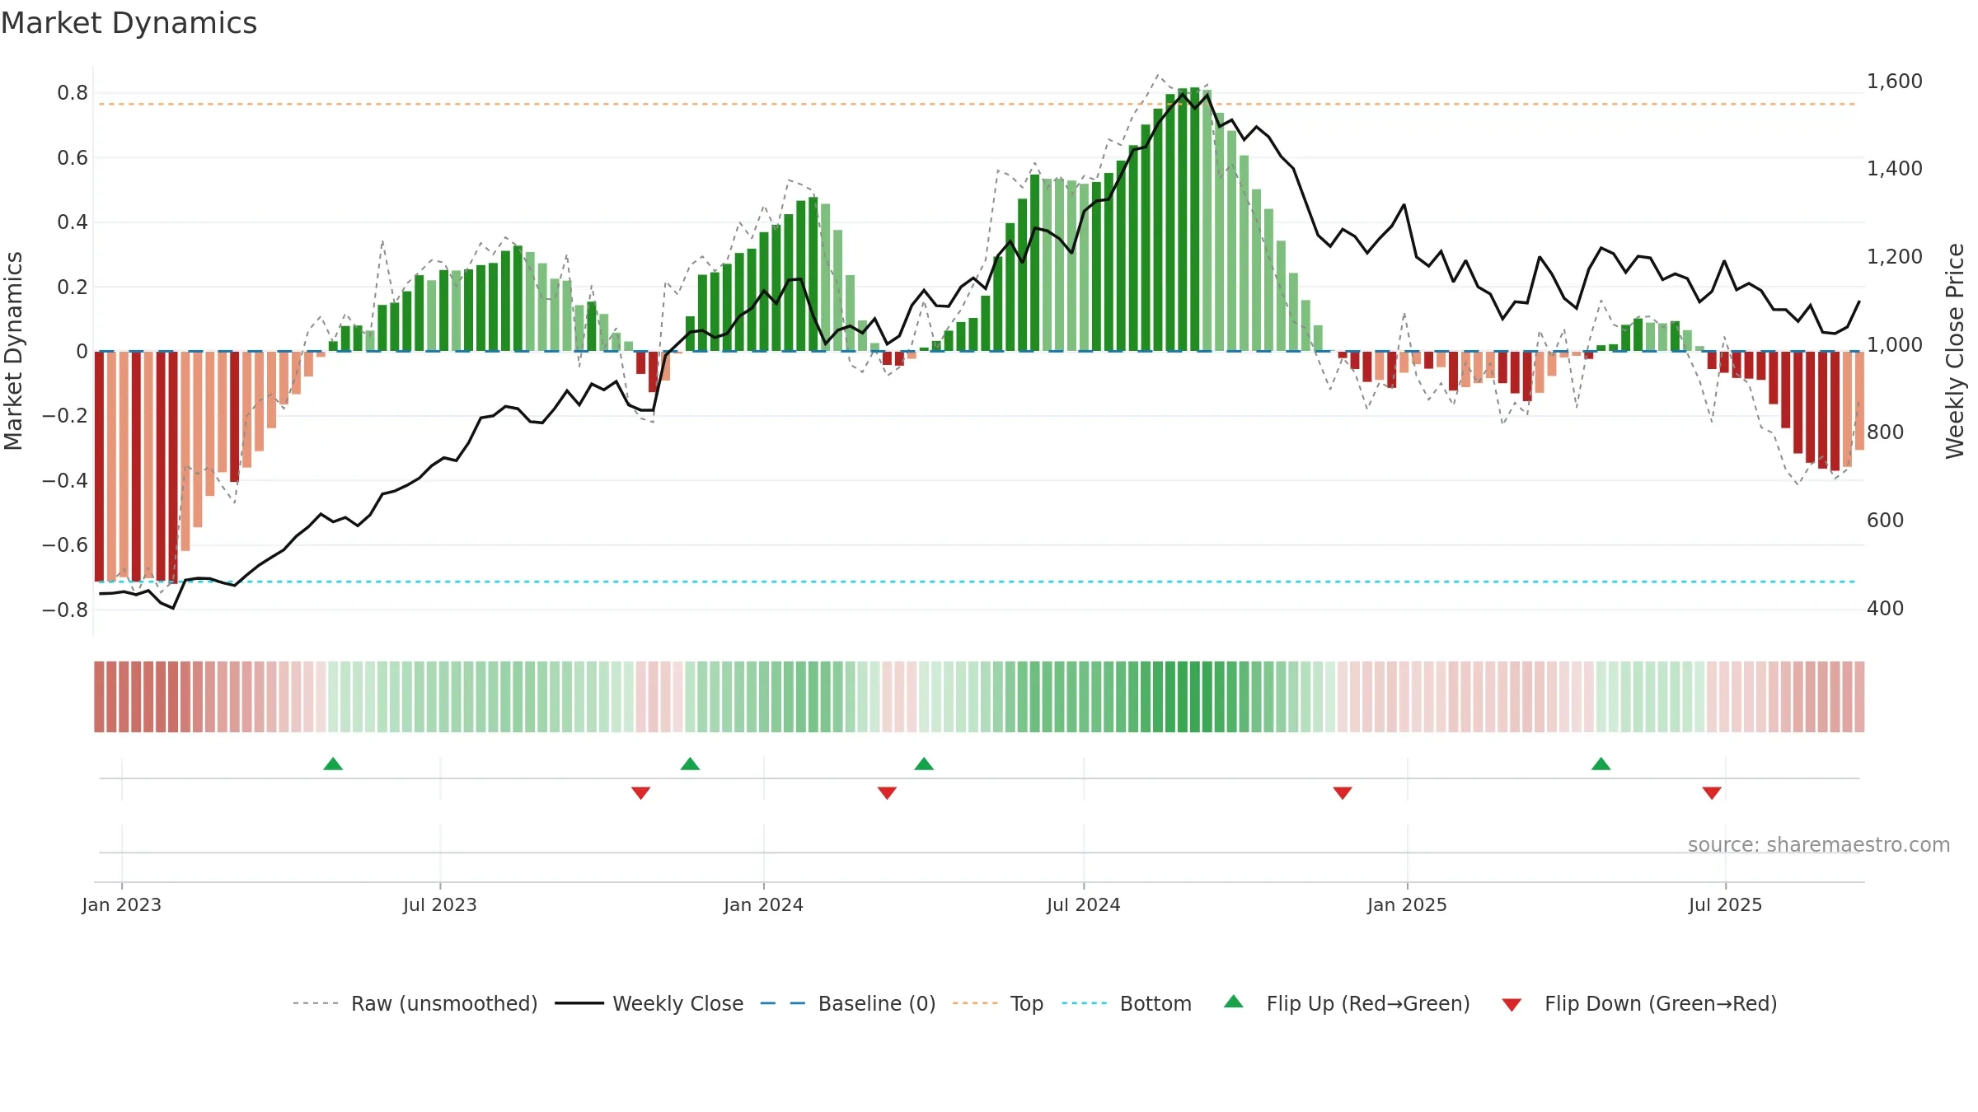Click the Jul 2025 x-axis label
Image resolution: width=1978 pixels, height=1112 pixels.
[x=1725, y=904]
